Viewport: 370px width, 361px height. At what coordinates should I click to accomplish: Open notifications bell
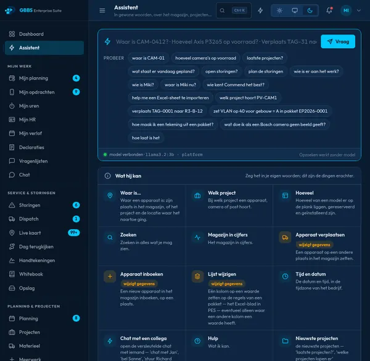click(x=329, y=10)
